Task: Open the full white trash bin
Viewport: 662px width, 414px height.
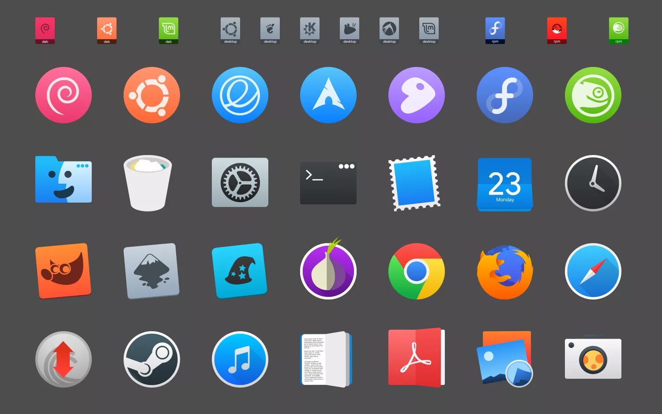Action: [147, 183]
